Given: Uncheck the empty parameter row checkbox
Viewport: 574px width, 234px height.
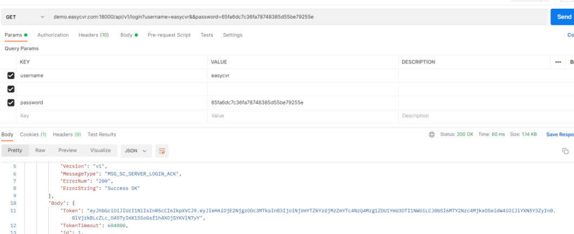Looking at the screenshot, I should (x=11, y=89).
